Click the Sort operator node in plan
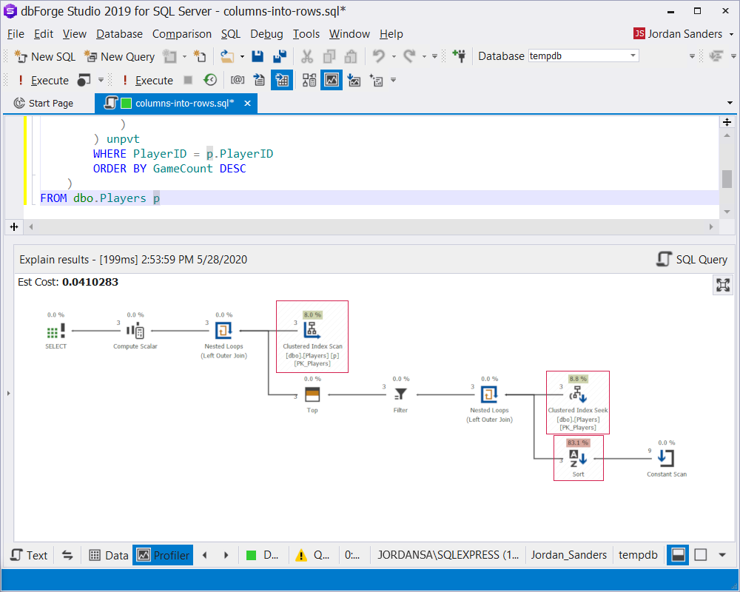The height and width of the screenshot is (592, 740). [x=578, y=458]
